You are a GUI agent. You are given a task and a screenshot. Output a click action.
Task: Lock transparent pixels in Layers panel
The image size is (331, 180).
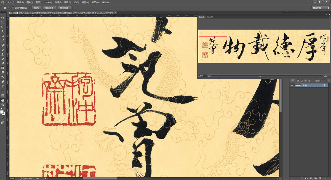point(298,81)
